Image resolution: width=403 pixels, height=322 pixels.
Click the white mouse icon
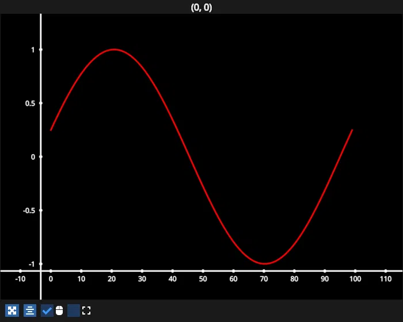click(59, 310)
